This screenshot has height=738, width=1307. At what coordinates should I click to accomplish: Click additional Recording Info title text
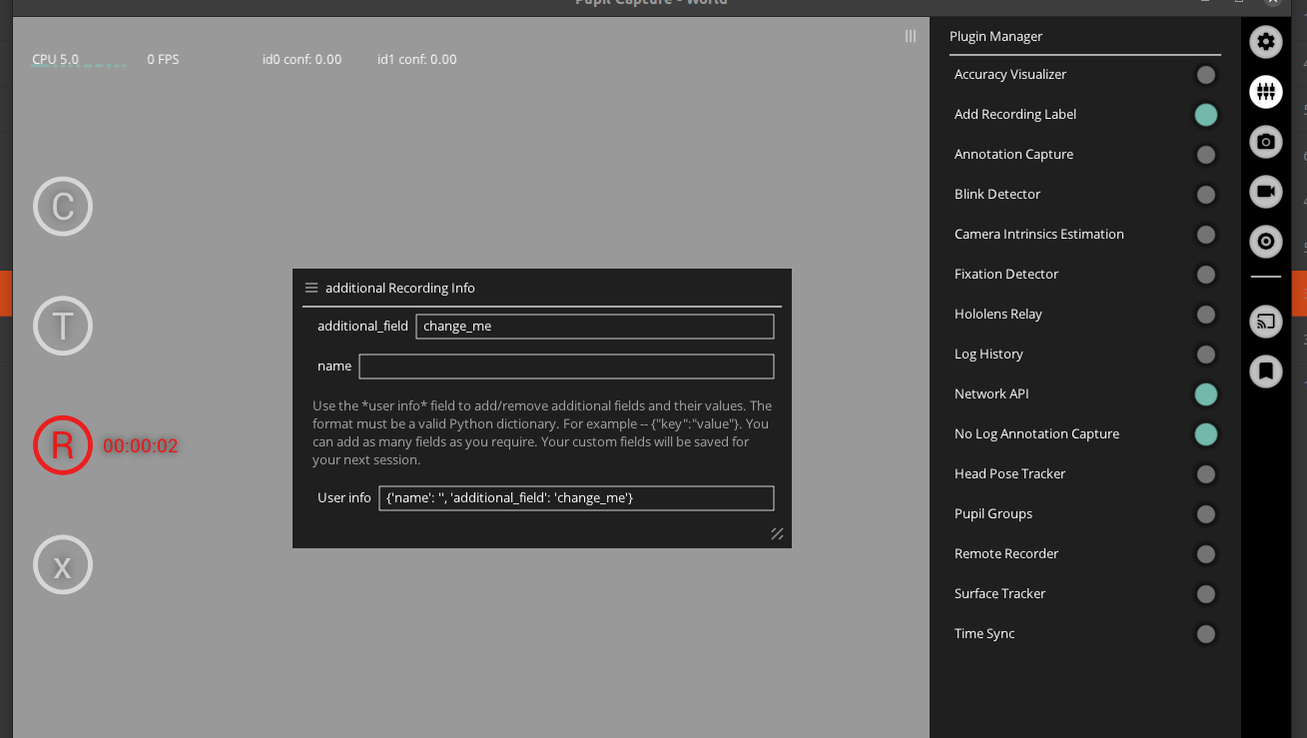tap(400, 288)
